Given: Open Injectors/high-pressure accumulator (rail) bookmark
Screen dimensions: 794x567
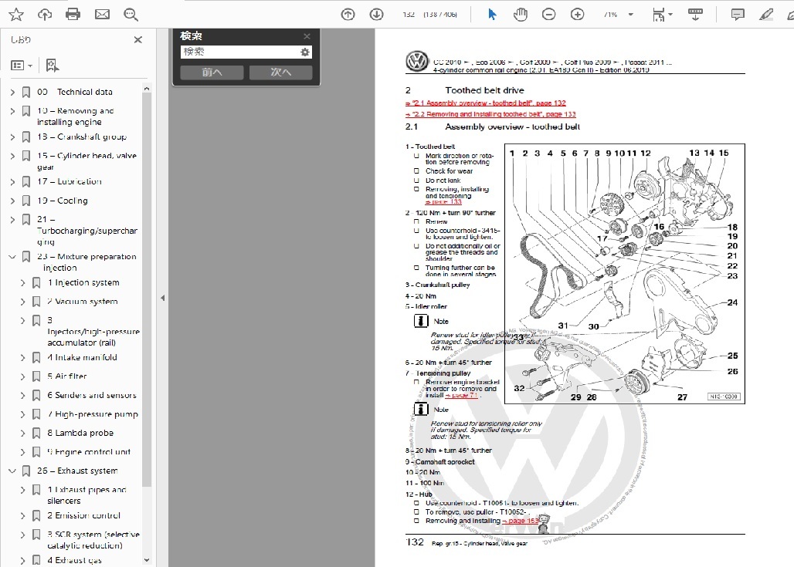Looking at the screenshot, I should click(93, 331).
